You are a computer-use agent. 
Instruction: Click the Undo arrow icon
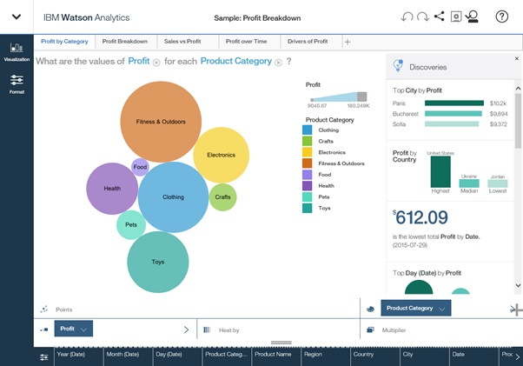pos(407,17)
